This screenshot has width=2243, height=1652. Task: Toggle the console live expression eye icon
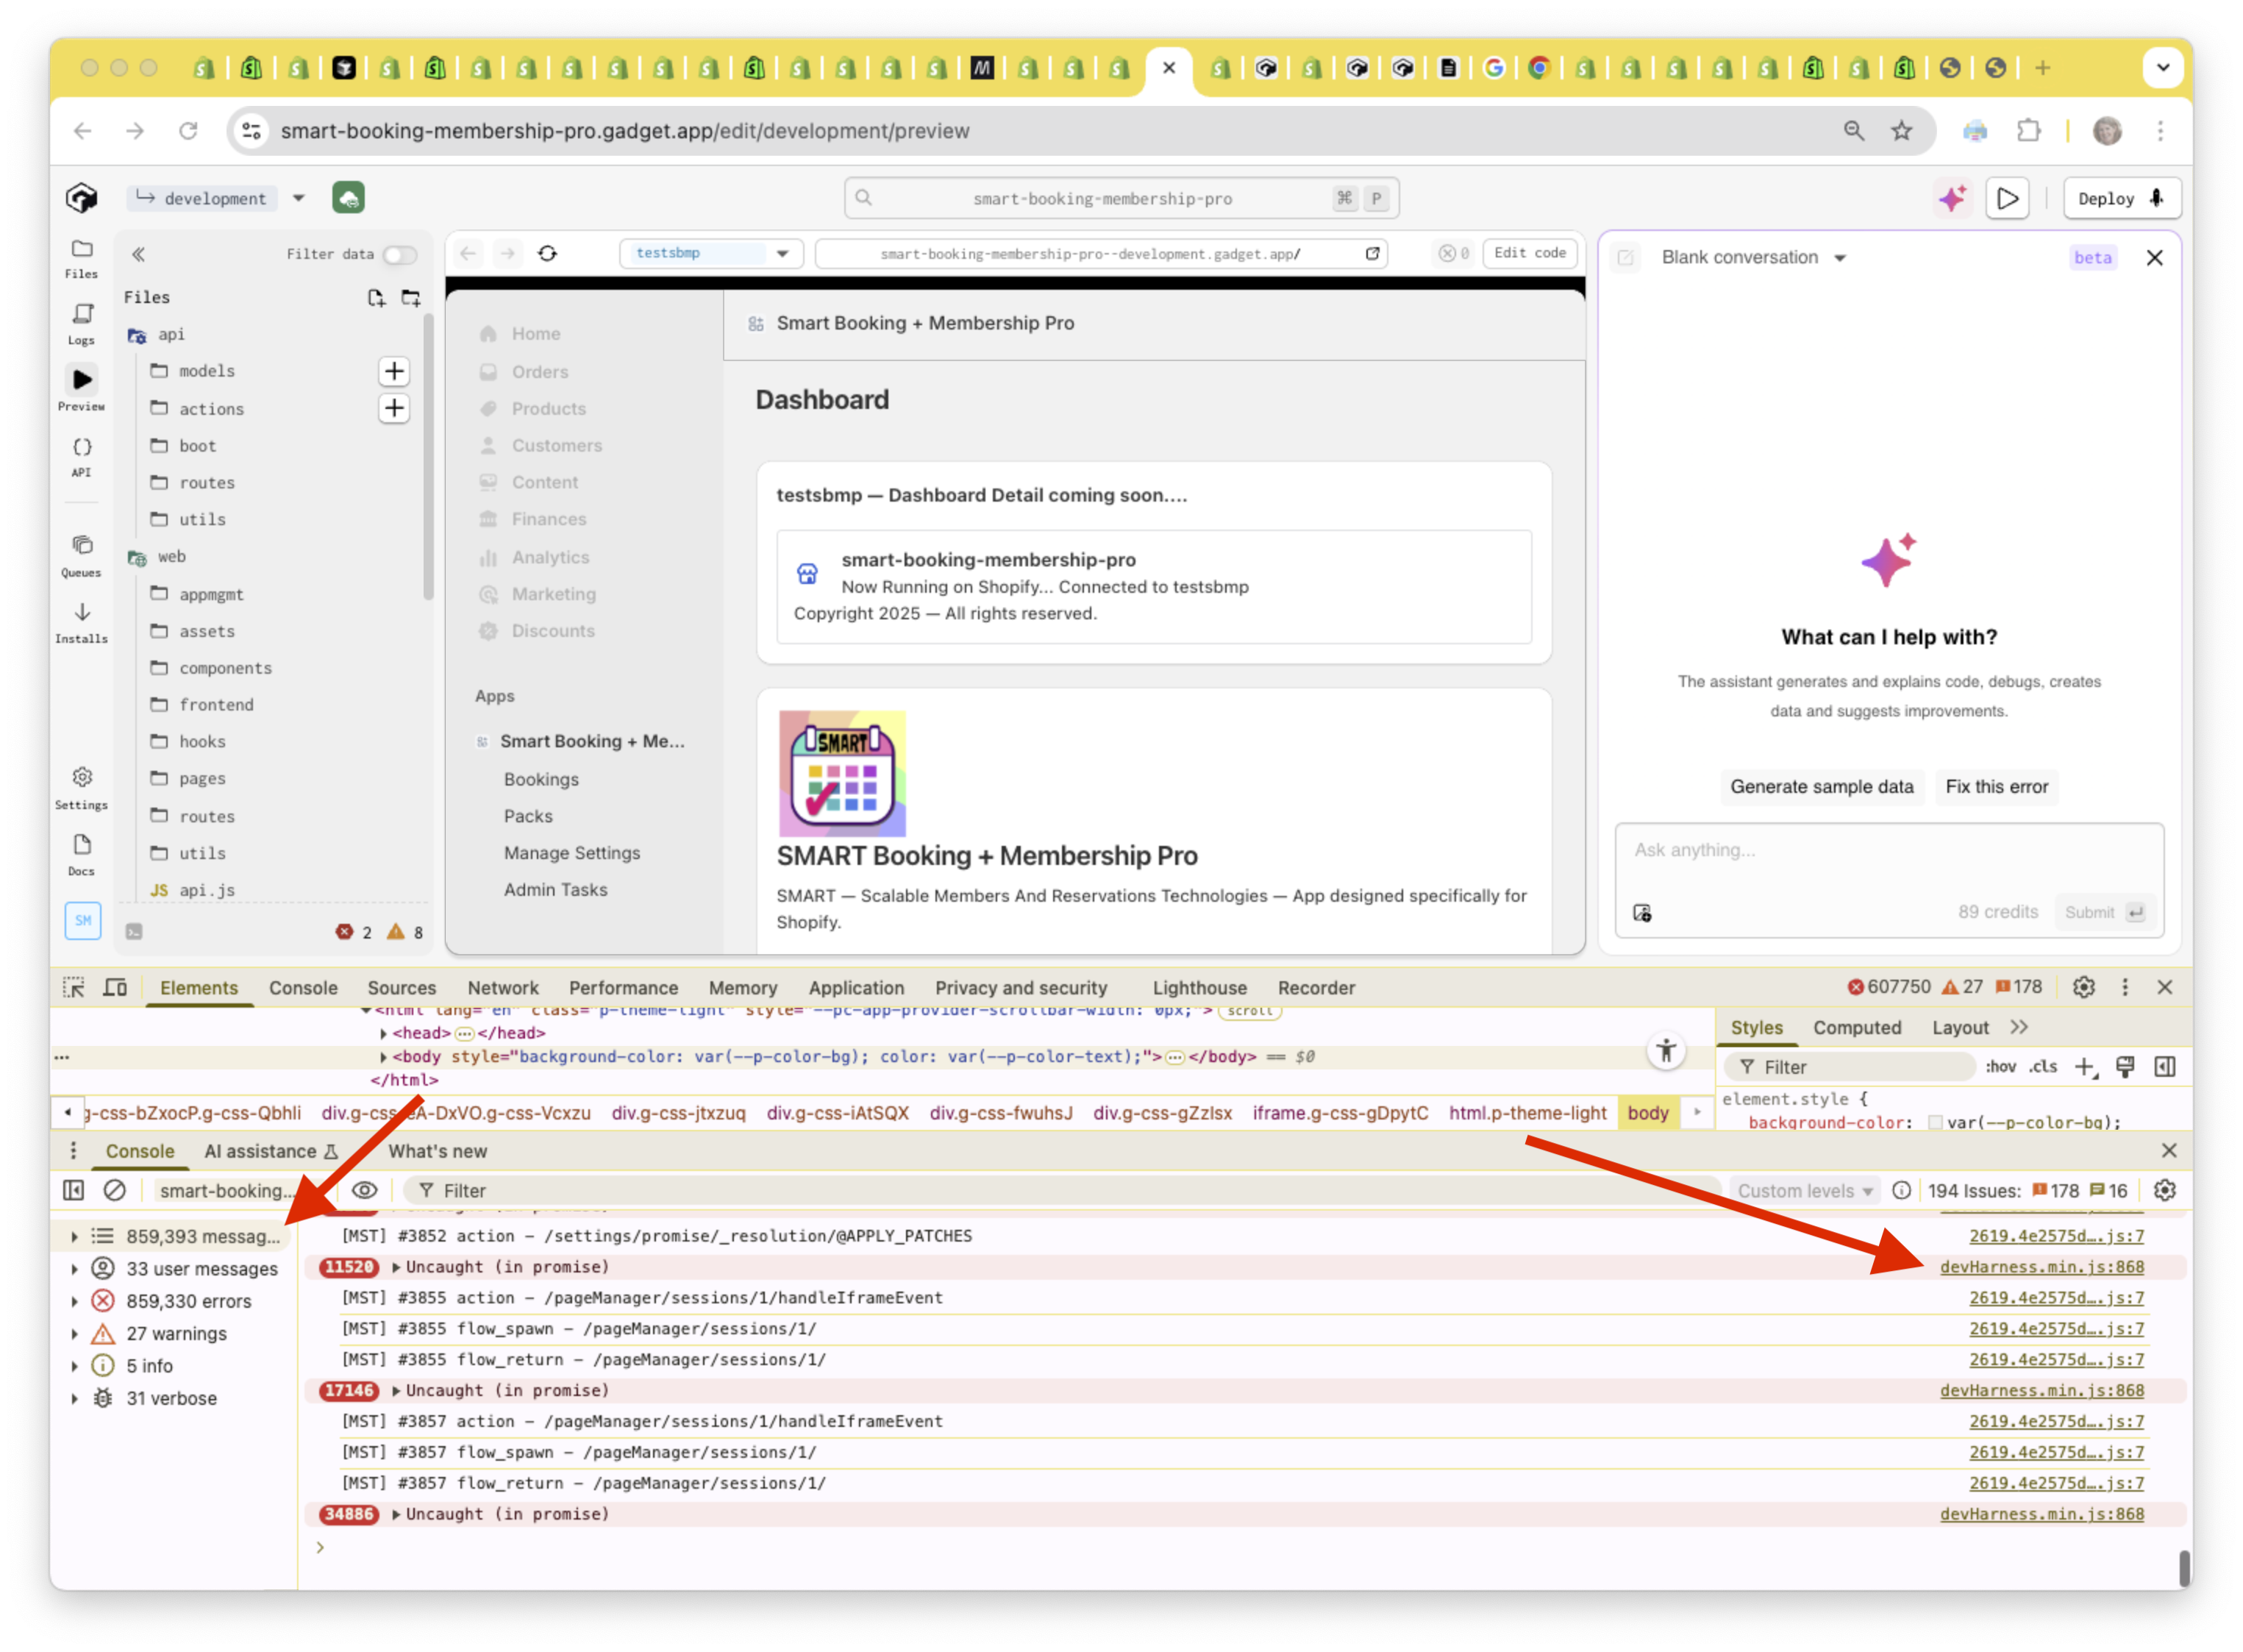[x=365, y=1190]
